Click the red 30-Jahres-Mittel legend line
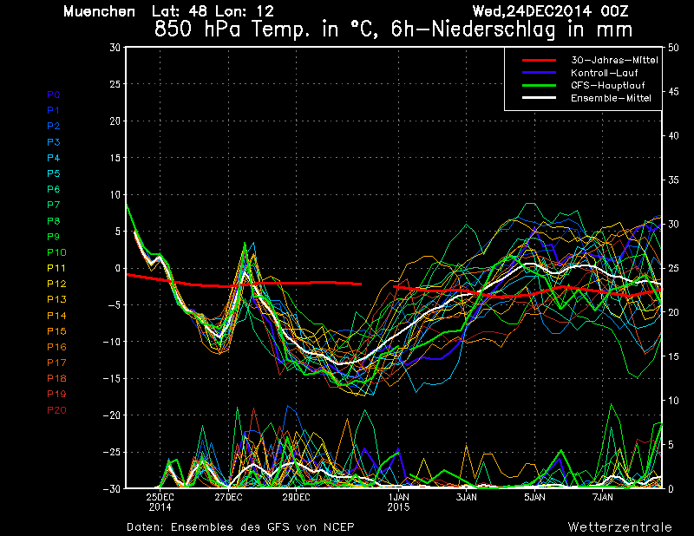Viewport: 694px width, 536px height. pyautogui.click(x=539, y=60)
